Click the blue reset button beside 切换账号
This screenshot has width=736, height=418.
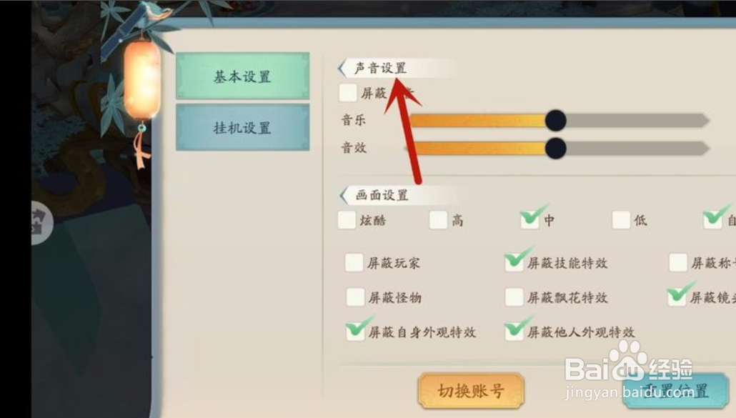pyautogui.click(x=675, y=390)
